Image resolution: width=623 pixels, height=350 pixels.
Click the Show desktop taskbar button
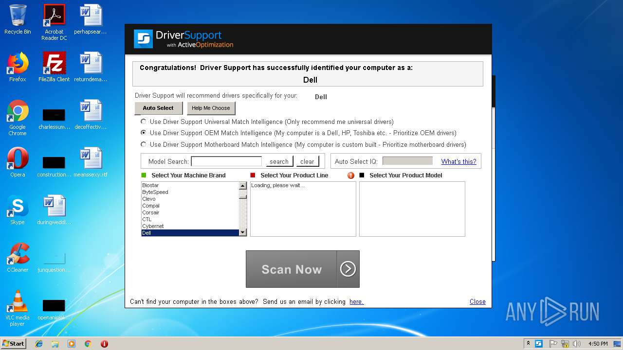(617, 344)
